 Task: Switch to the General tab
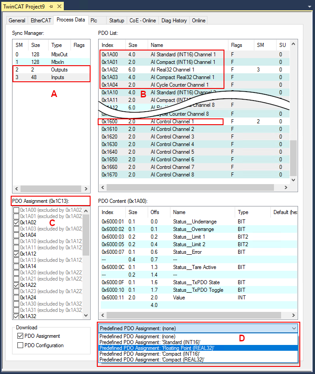(17, 21)
